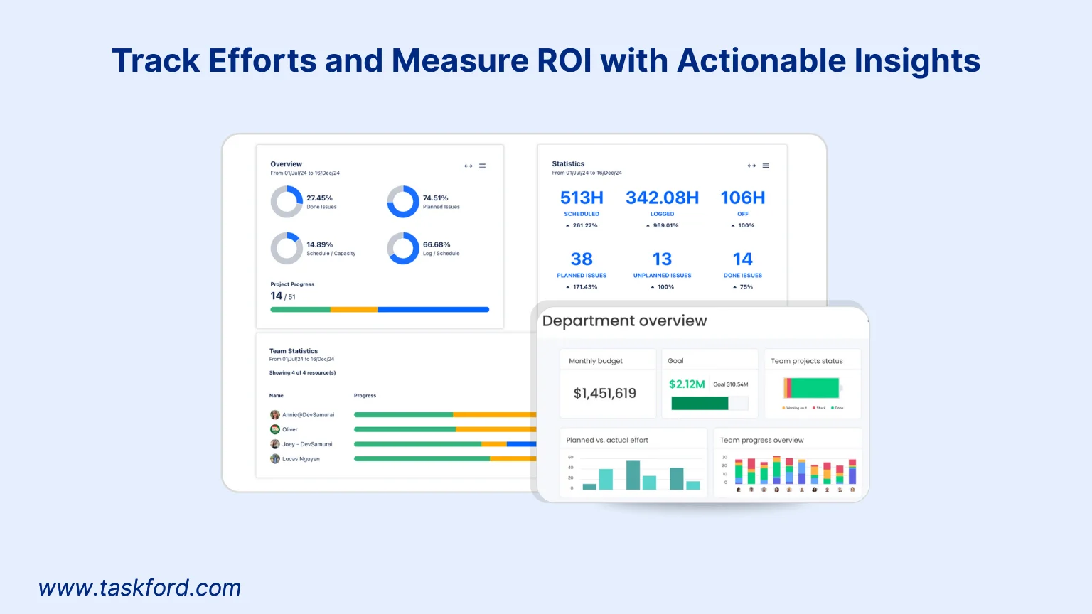Open the www.taskford.com link
1092x614 pixels.
pos(140,588)
